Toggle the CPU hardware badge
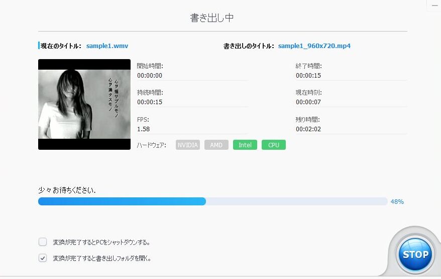 click(274, 145)
